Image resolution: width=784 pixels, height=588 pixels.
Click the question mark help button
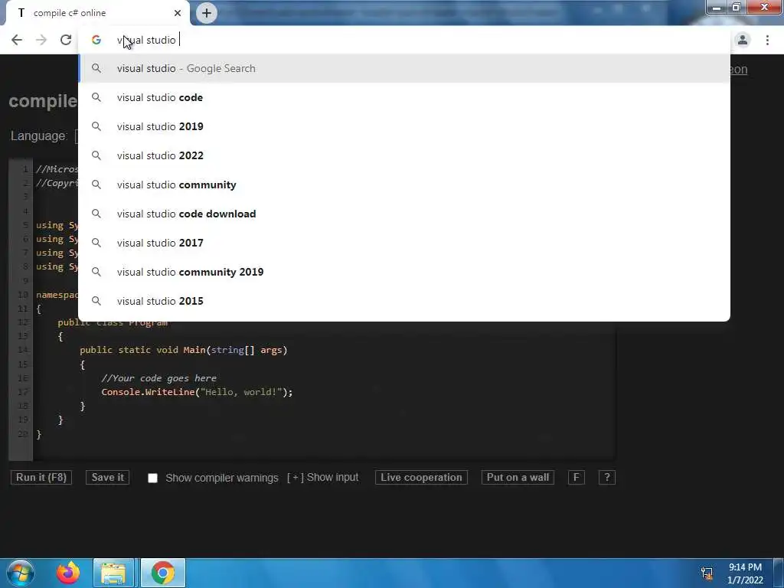[607, 478]
